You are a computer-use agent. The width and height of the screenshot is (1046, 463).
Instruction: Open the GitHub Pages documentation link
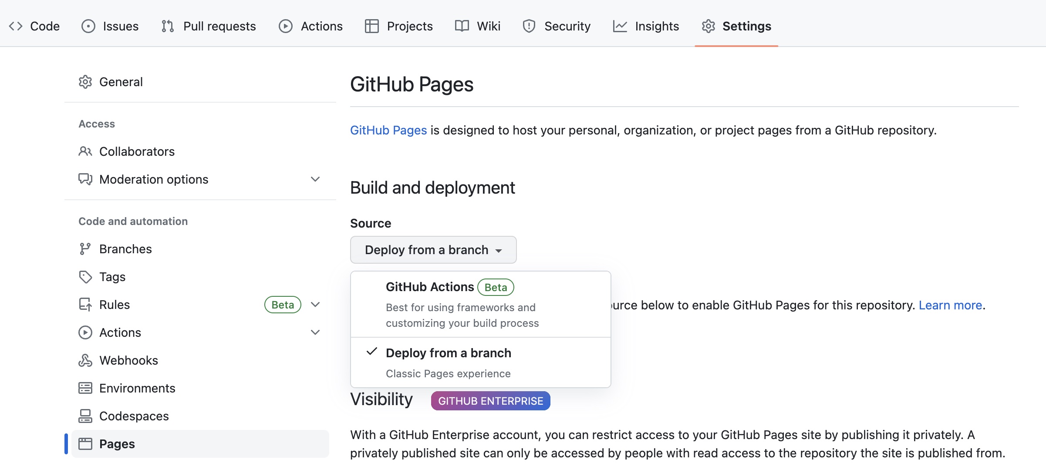pyautogui.click(x=388, y=130)
